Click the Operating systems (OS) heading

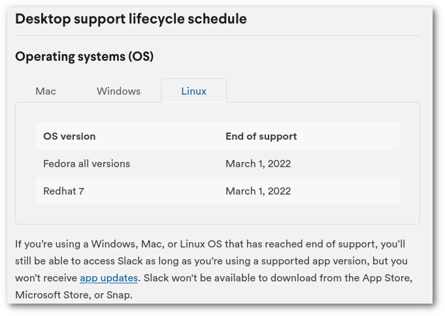(x=84, y=56)
